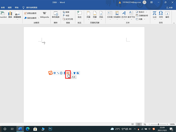Click the 编号 number insert icon

pos(167,13)
